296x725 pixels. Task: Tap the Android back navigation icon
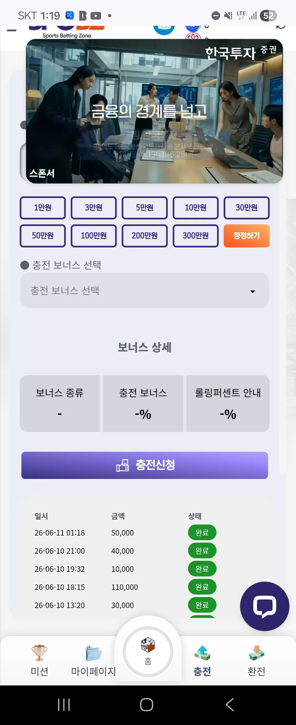229,704
